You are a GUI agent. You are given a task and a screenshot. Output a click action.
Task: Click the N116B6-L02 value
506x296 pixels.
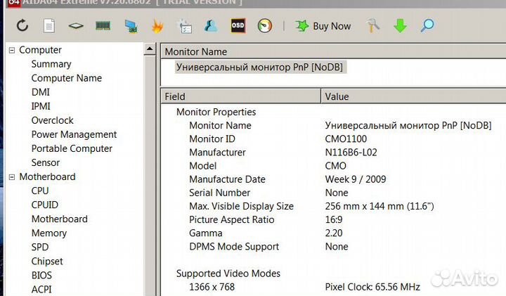pos(351,153)
